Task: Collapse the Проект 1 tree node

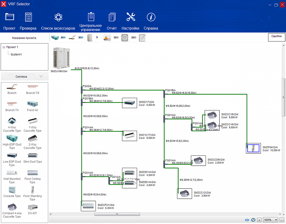Action: coord(4,47)
